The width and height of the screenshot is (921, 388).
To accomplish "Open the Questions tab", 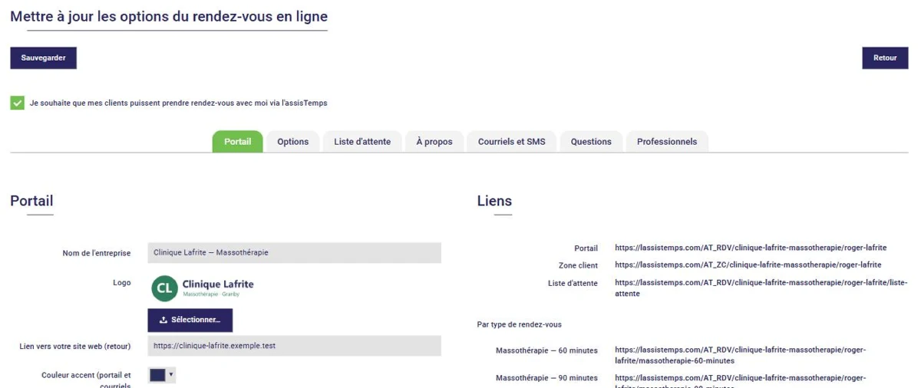I will pyautogui.click(x=591, y=142).
